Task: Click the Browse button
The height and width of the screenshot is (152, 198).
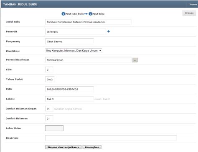Action: click(x=189, y=13)
